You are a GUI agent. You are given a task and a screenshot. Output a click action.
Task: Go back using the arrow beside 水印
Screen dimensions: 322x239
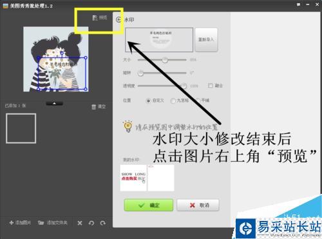[x=118, y=20]
